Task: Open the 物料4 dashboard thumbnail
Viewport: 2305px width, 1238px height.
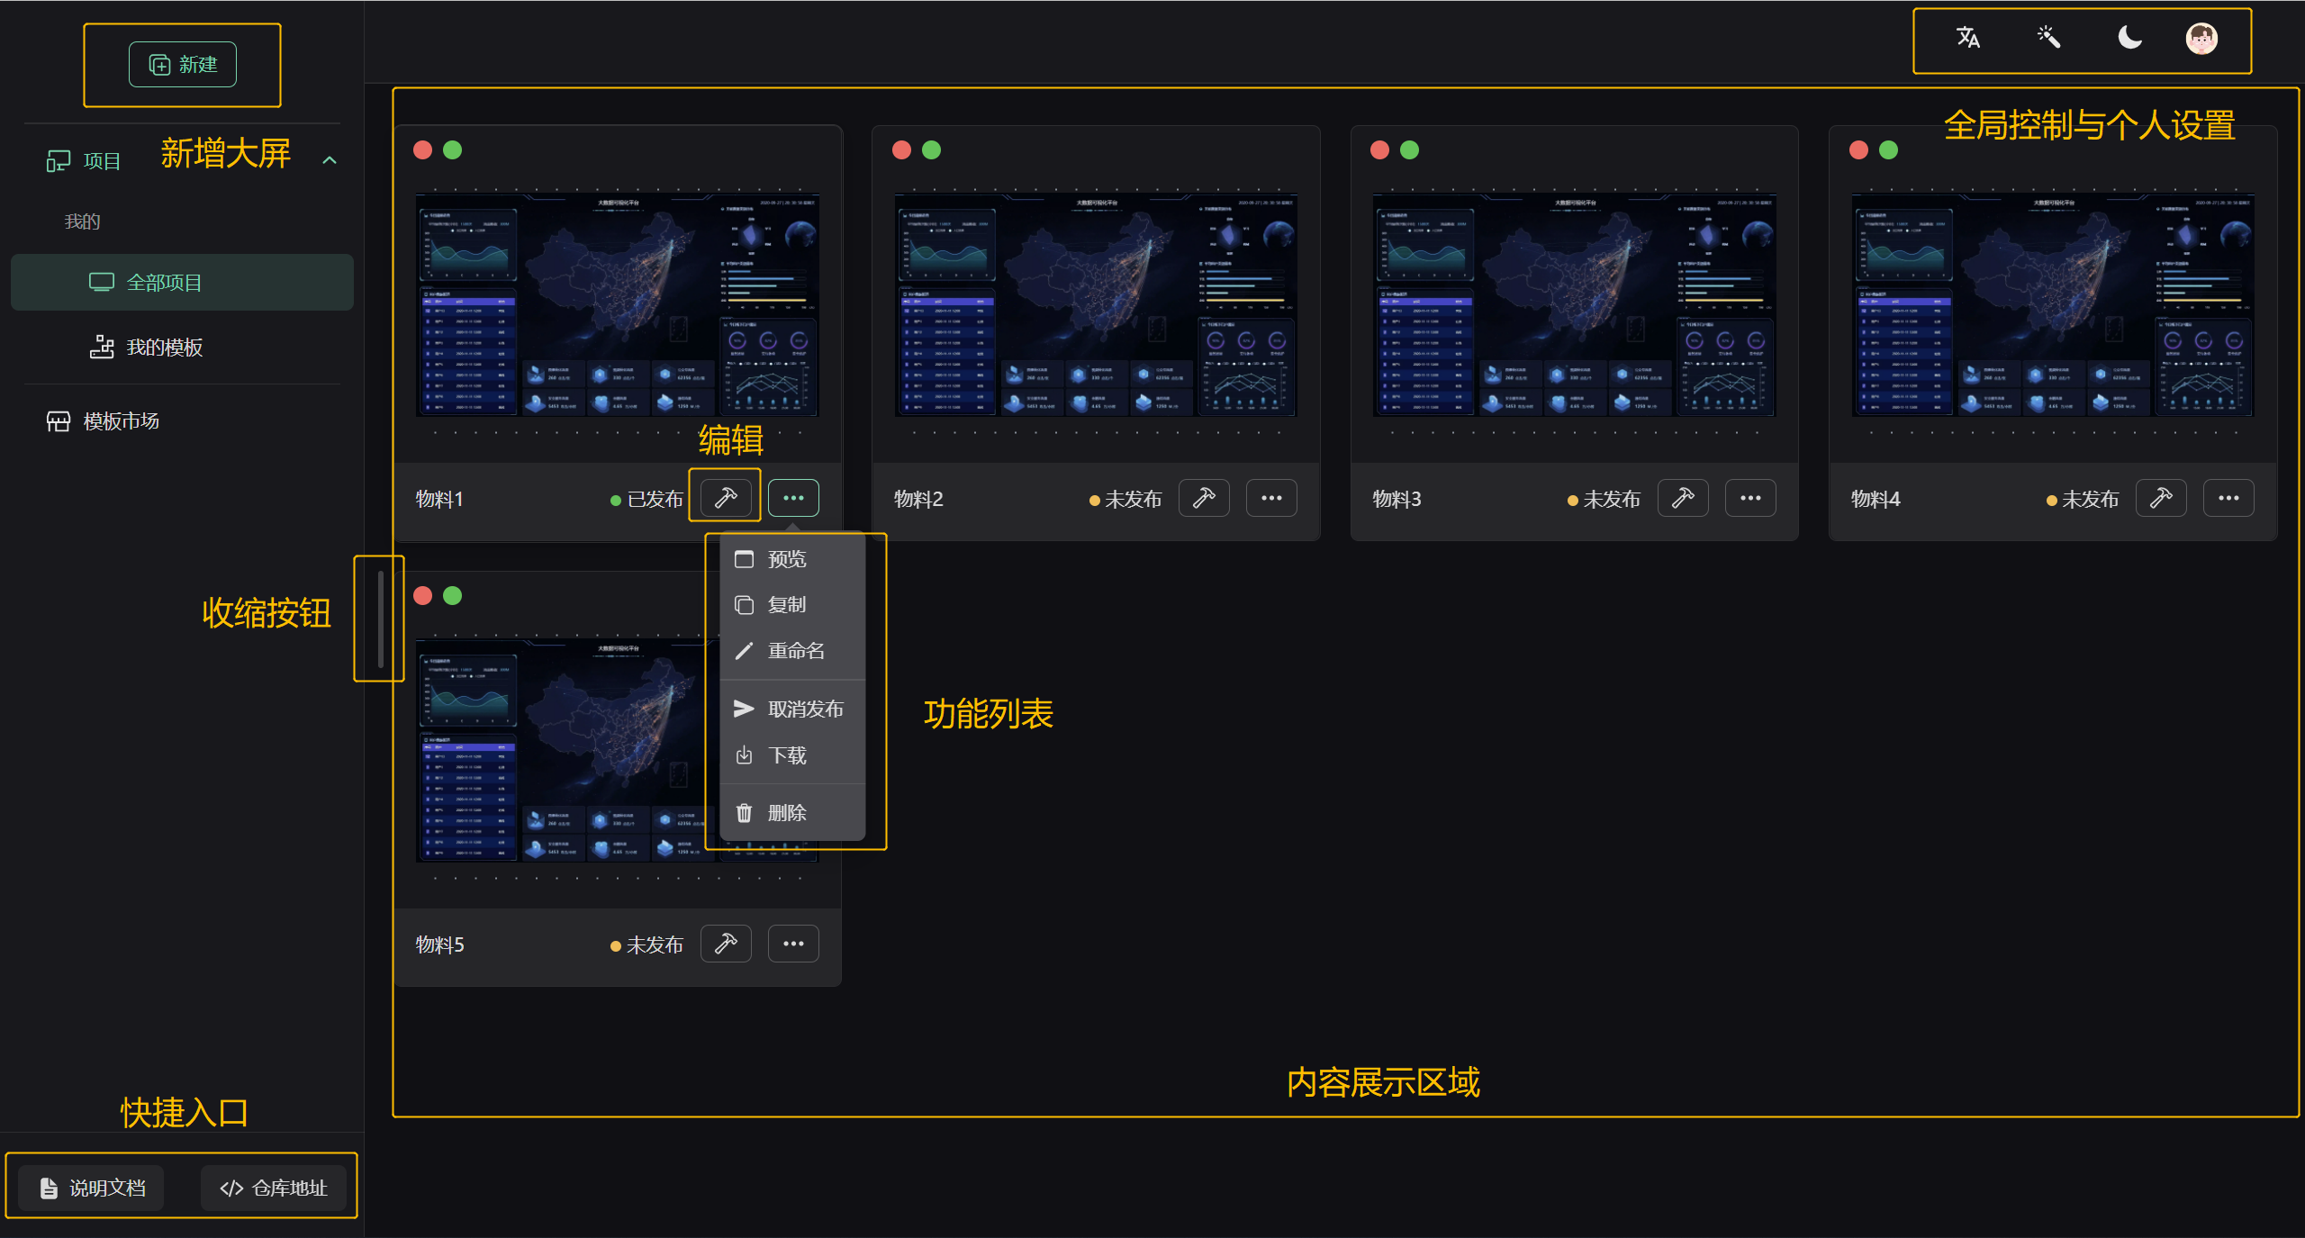Action: point(2053,304)
